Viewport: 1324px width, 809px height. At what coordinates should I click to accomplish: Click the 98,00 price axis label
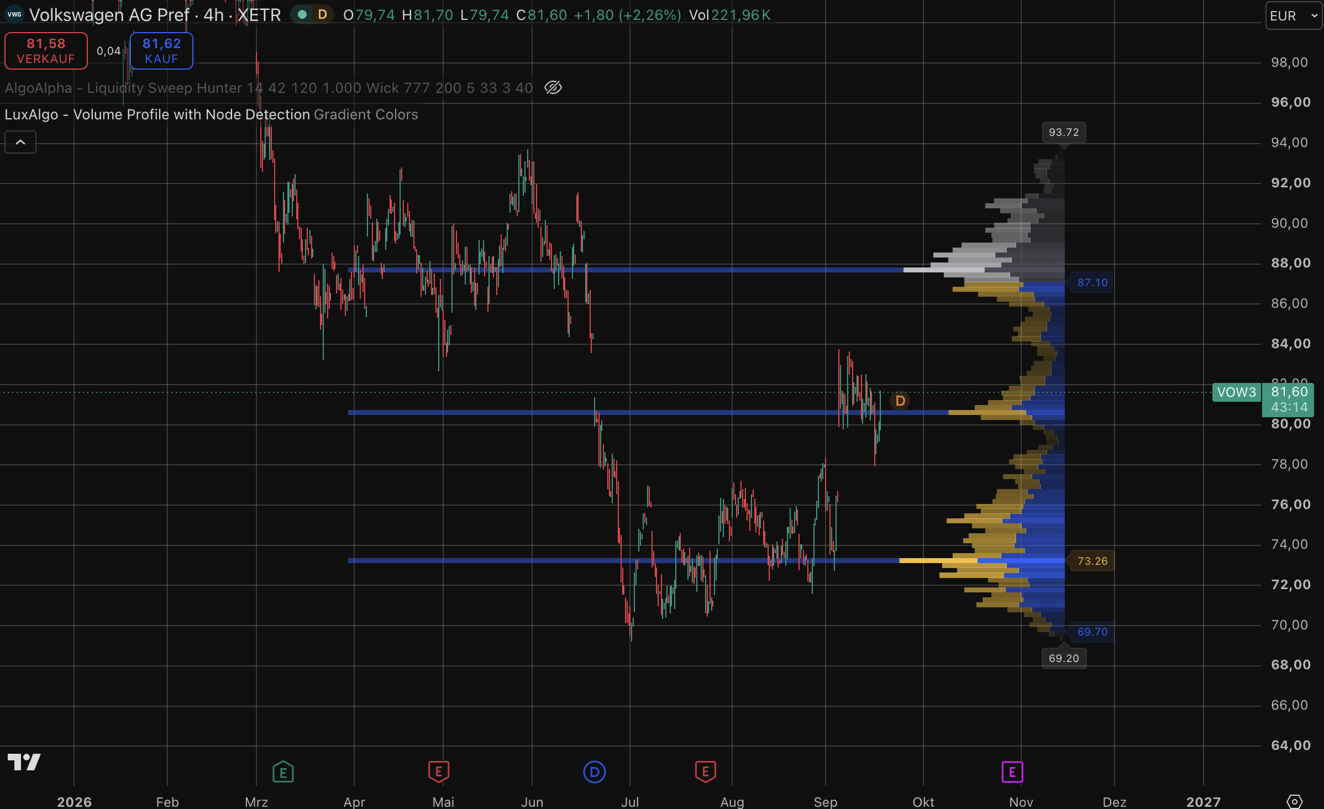click(x=1289, y=62)
